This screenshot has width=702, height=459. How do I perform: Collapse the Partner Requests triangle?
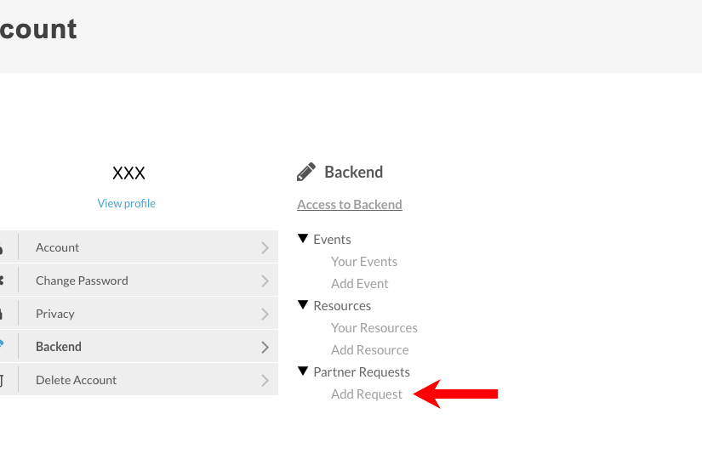tap(303, 371)
